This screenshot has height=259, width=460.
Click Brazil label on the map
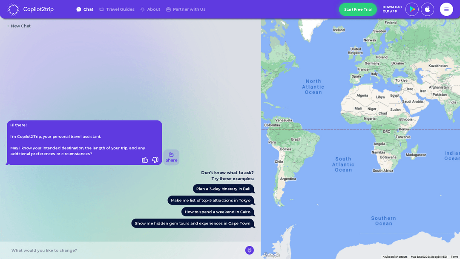(x=296, y=139)
